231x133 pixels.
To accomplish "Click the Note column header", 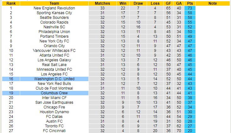I will click(x=213, y=3).
